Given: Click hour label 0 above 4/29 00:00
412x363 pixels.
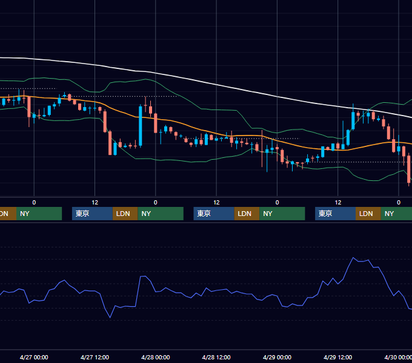Looking at the screenshot, I should point(277,203).
